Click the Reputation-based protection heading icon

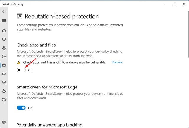click(x=19, y=16)
